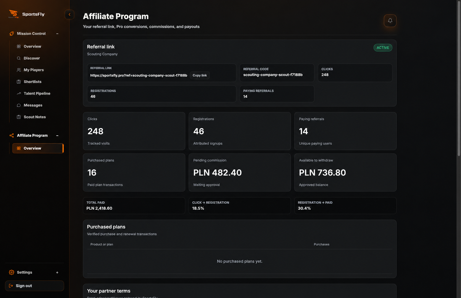Click the Attributed signups caption
This screenshot has height=298, width=461.
208,143
